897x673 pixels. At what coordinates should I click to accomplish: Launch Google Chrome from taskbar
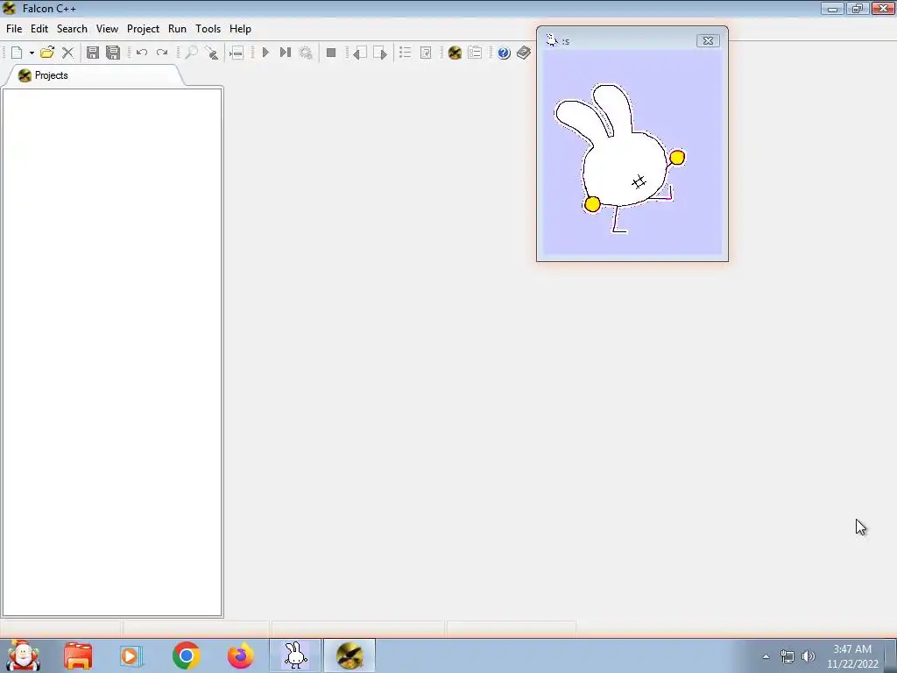(x=186, y=655)
